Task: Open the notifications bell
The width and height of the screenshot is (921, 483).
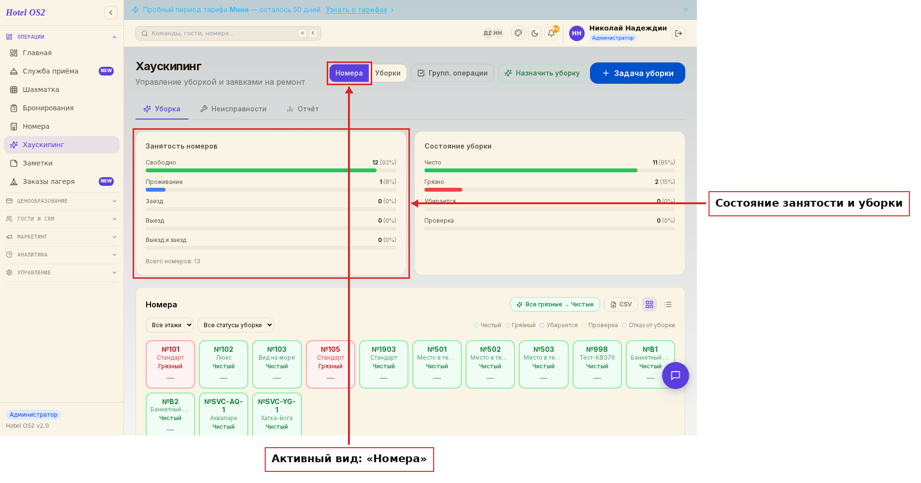Action: 551,33
